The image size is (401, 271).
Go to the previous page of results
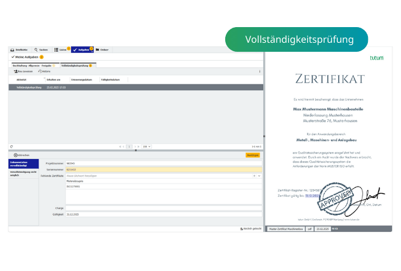pyautogui.click(x=123, y=146)
